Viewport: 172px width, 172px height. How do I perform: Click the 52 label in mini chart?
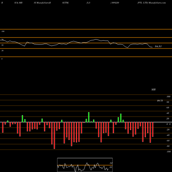111,163
